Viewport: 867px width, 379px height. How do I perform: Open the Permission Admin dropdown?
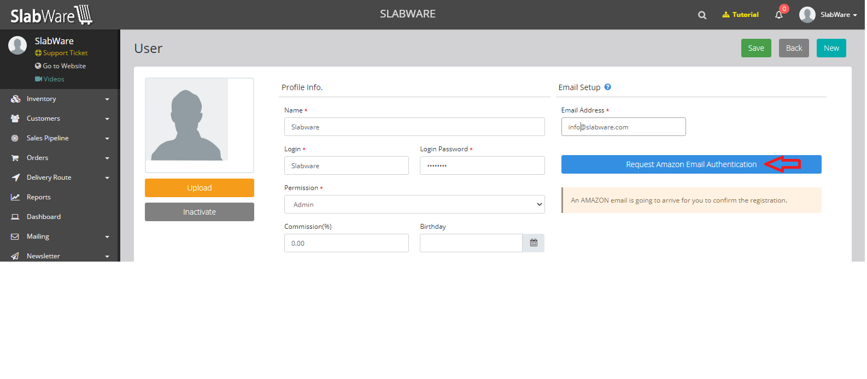pyautogui.click(x=414, y=204)
